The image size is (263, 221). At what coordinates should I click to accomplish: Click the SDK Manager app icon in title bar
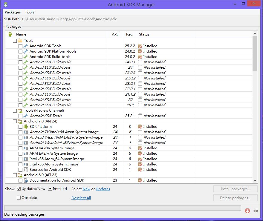point(6,4)
